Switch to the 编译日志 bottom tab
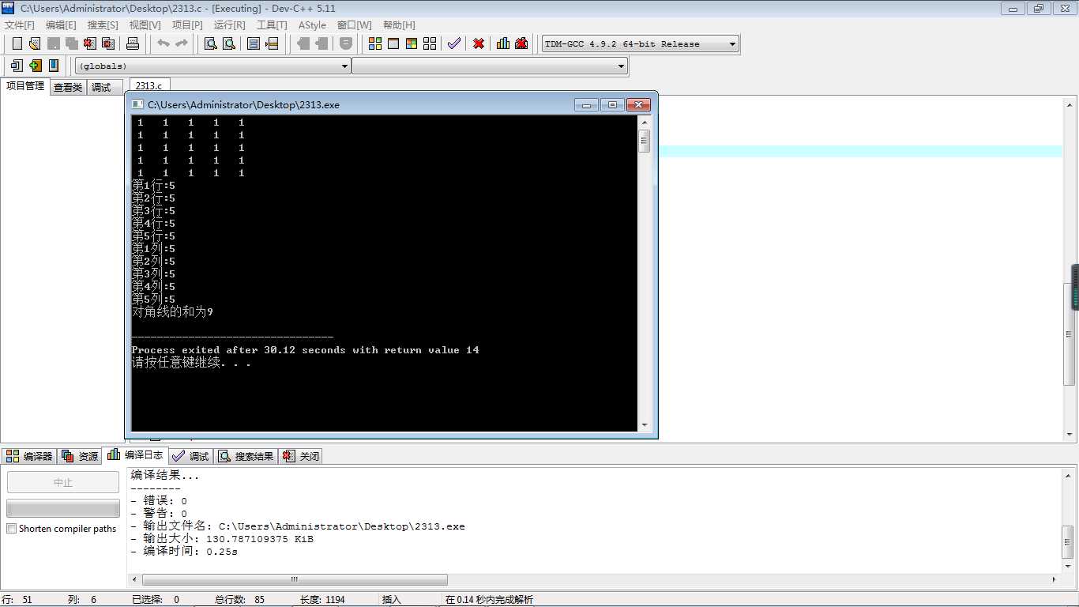The height and width of the screenshot is (607, 1079). click(135, 454)
